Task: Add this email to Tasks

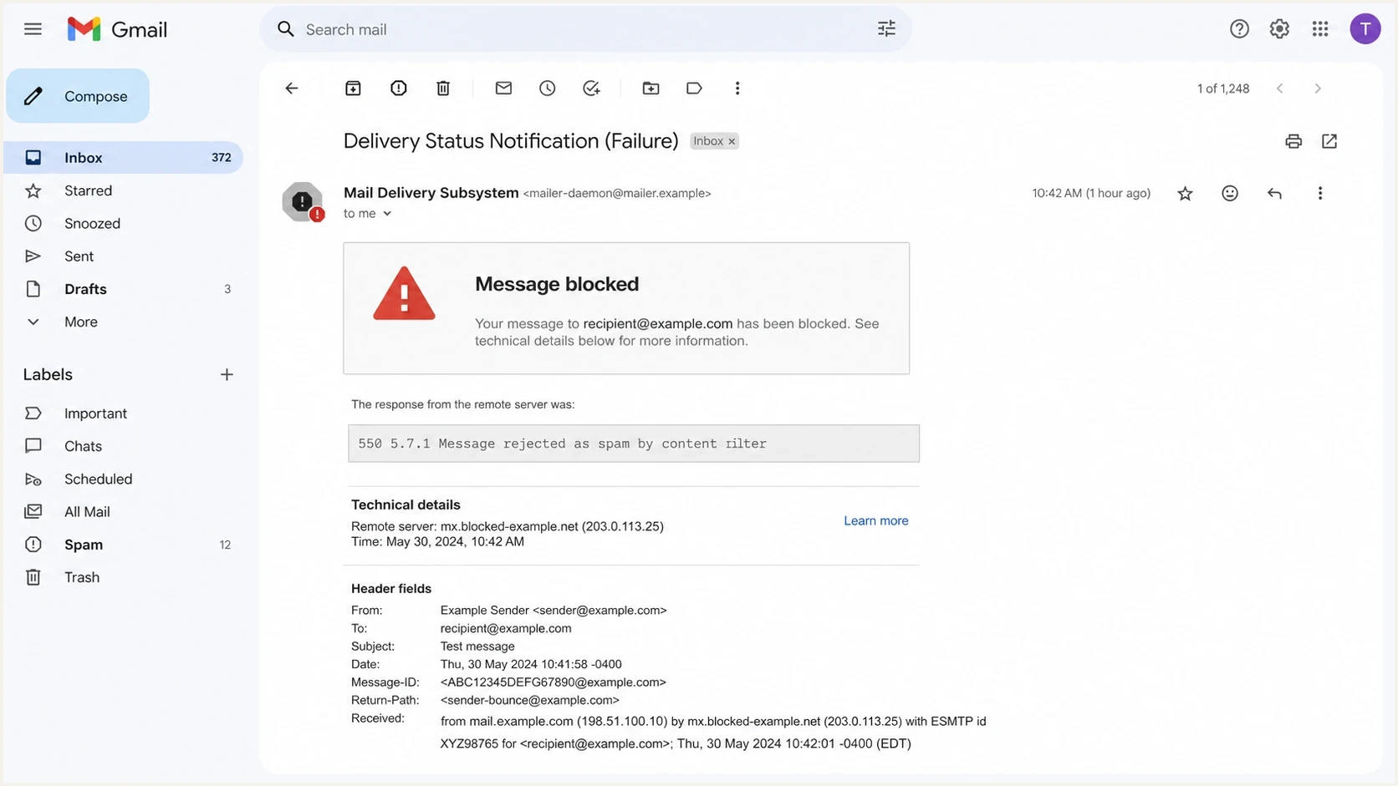Action: (x=592, y=88)
